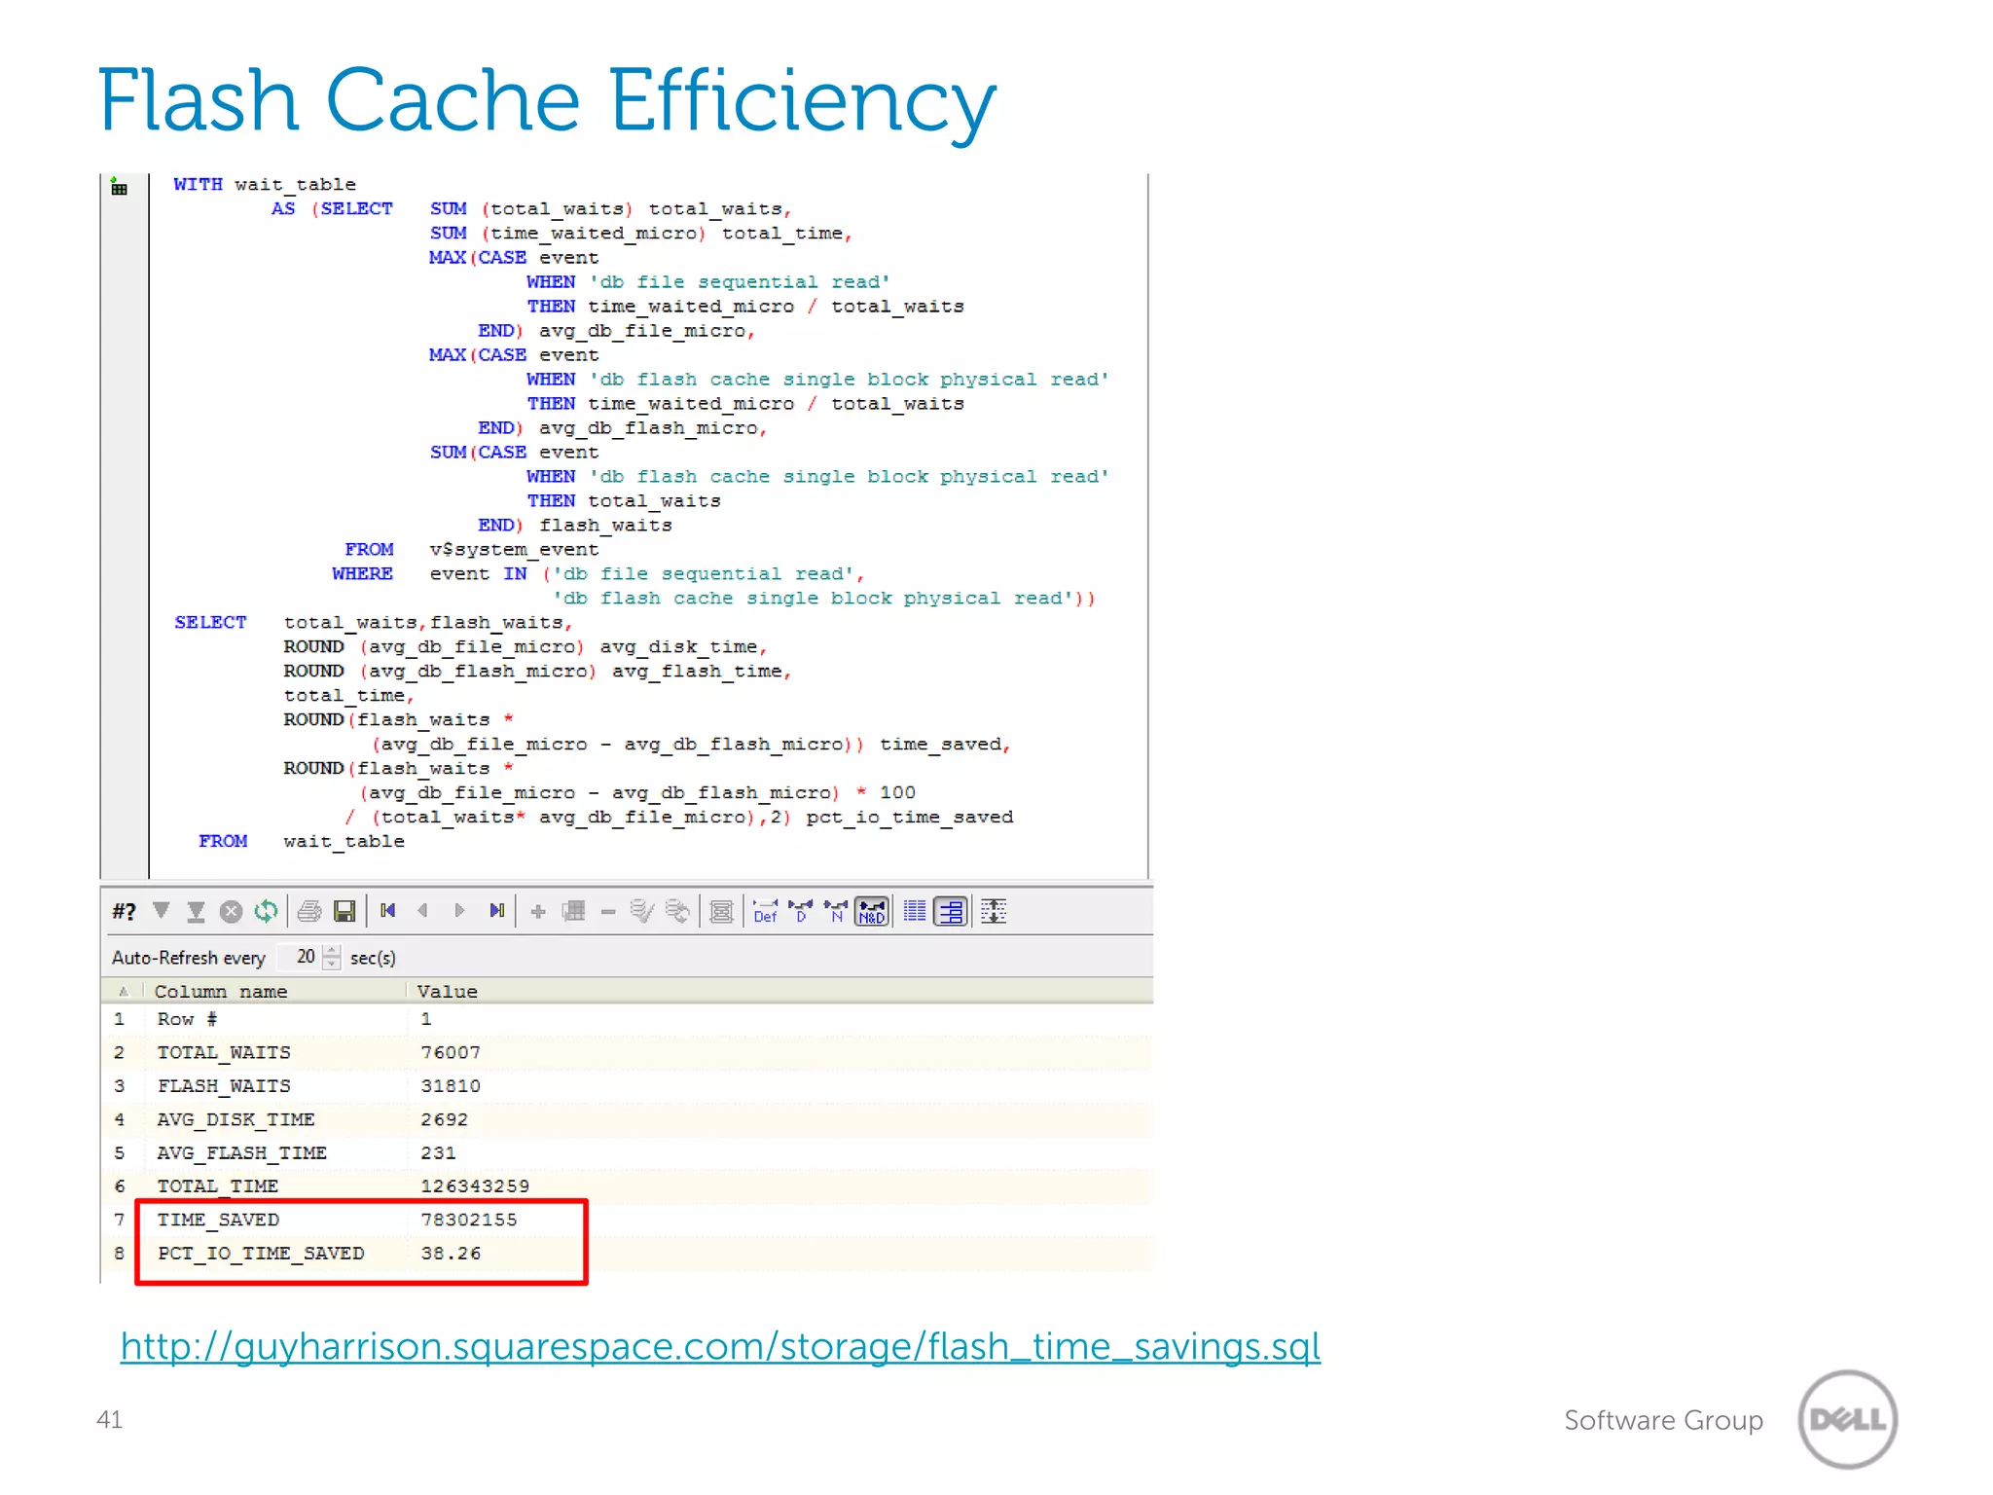Select the TOTAL_TIME row
The image size is (1993, 1495).
(x=628, y=1185)
